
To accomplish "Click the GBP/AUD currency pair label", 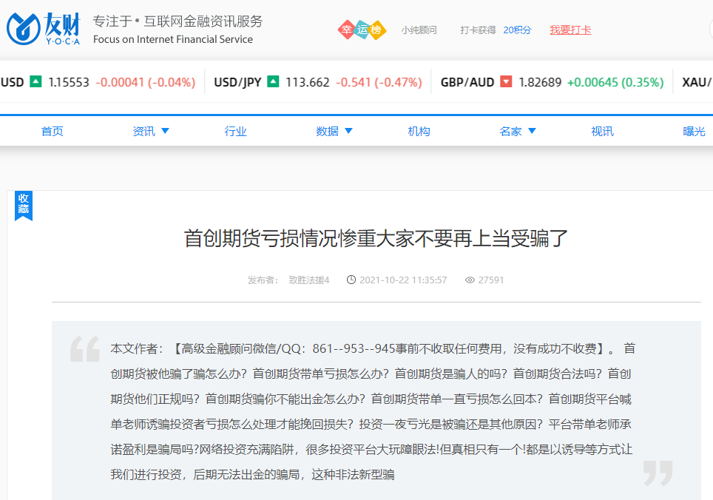I will click(467, 82).
